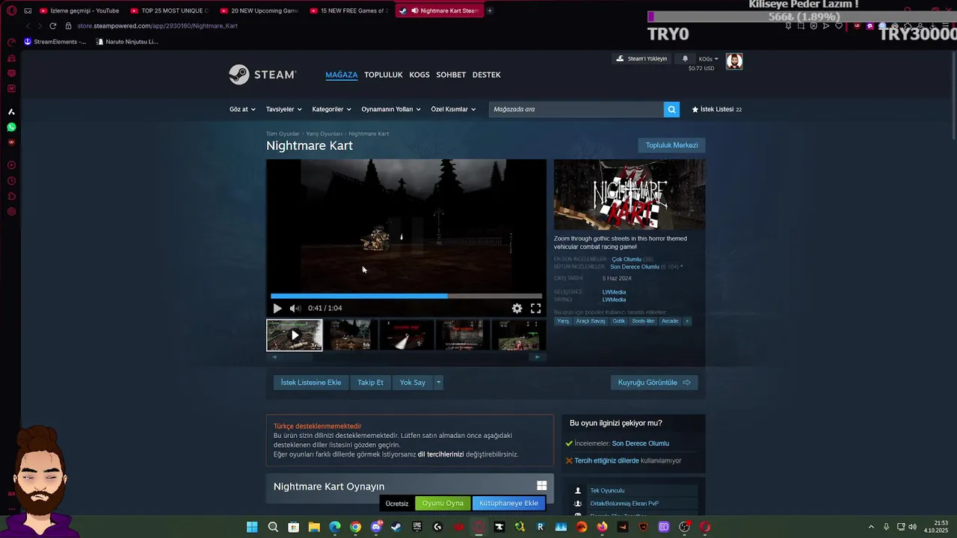Go to MAĞAZA store menu
957x538 pixels.
pos(342,75)
